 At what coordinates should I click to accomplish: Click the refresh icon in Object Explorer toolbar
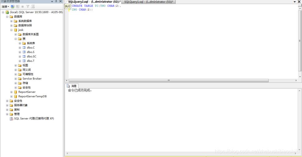point(33,6)
